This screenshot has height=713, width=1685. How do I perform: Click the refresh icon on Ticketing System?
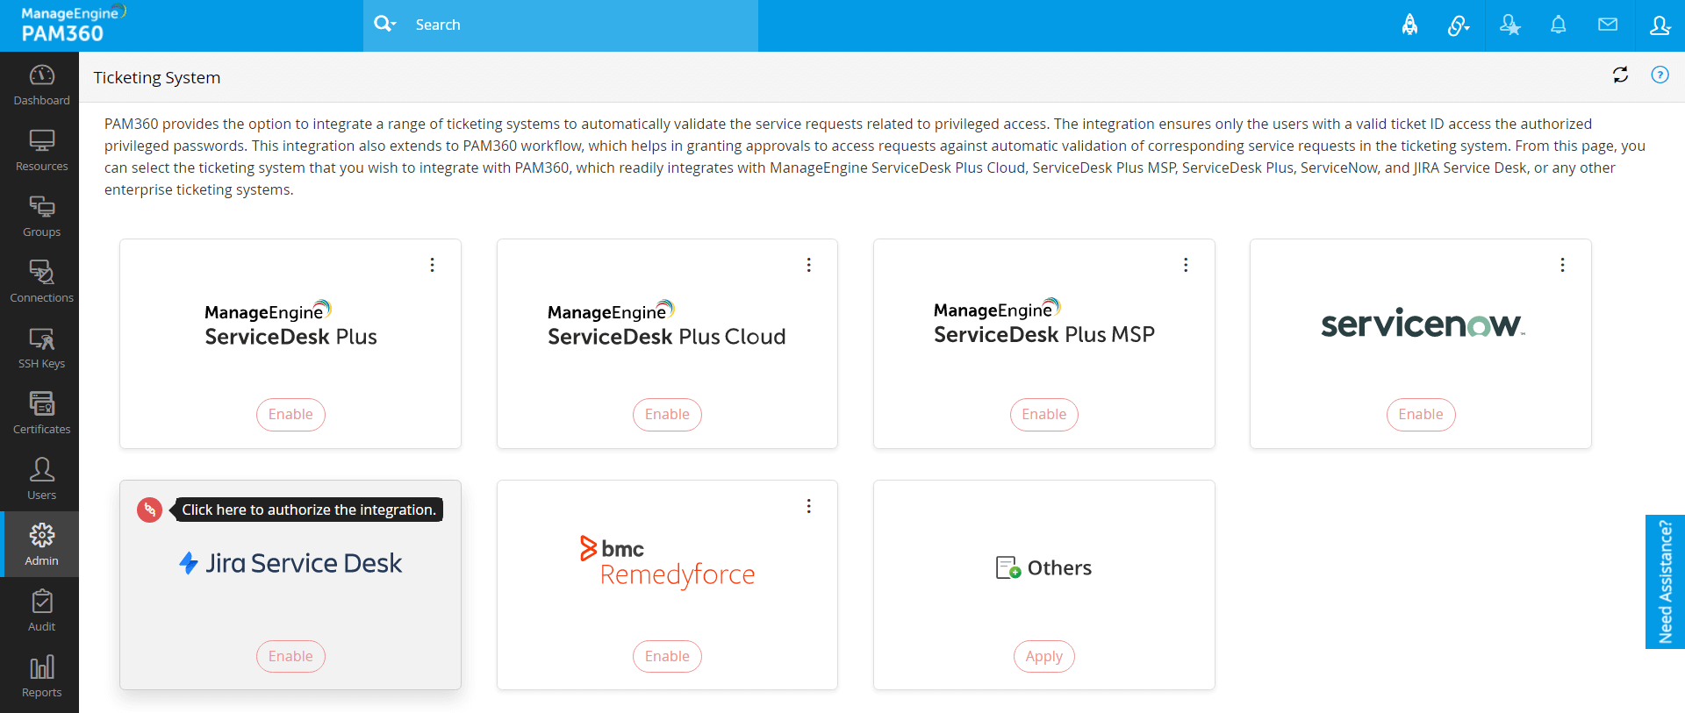(x=1620, y=75)
